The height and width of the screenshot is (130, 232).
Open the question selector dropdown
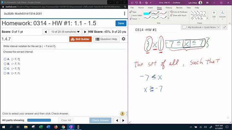(x=65, y=32)
